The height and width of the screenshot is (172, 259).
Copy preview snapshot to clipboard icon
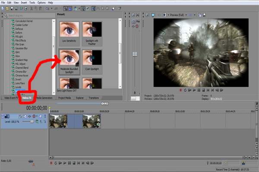[199, 15]
